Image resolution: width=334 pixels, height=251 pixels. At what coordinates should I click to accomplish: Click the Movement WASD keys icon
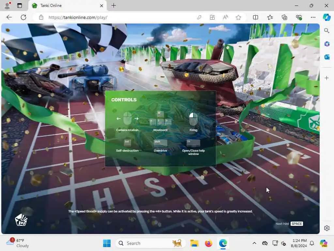point(160,118)
